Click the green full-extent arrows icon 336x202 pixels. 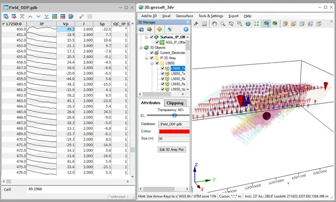coord(257,24)
